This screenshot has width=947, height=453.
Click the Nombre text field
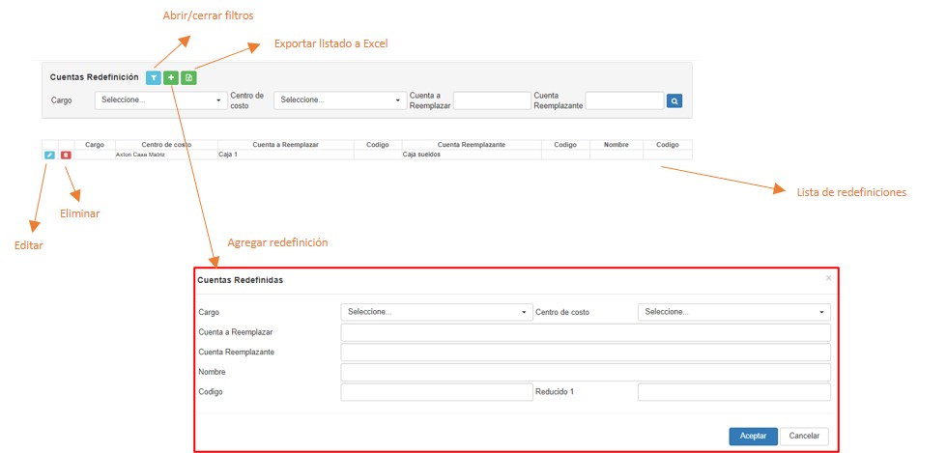[x=585, y=373]
